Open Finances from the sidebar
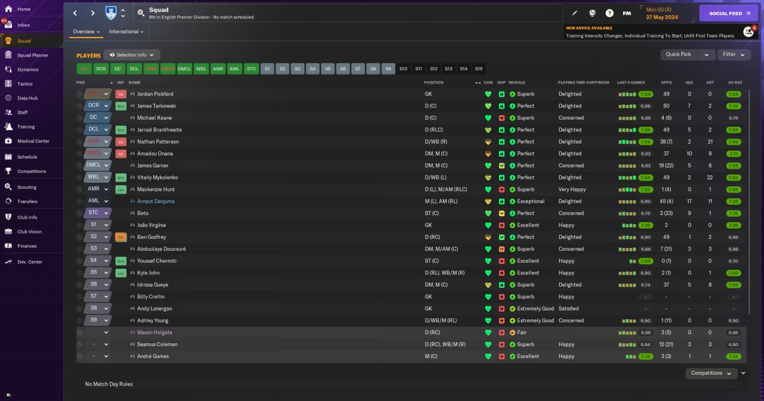 tap(27, 246)
